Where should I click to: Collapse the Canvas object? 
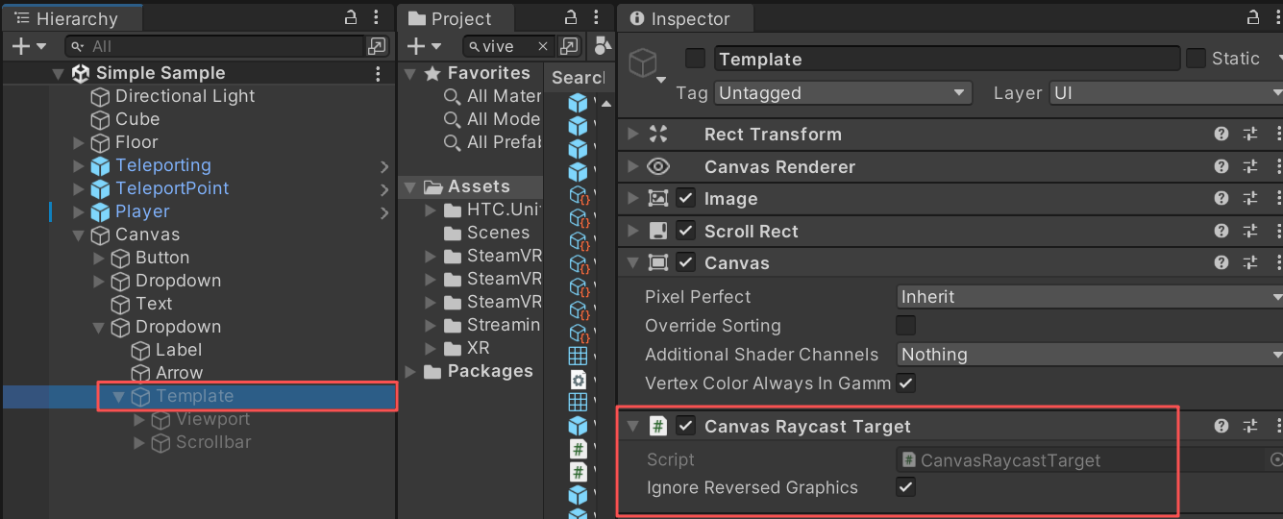pyautogui.click(x=79, y=235)
